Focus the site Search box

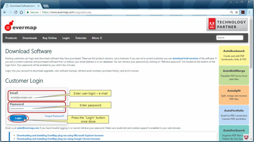[230, 38]
